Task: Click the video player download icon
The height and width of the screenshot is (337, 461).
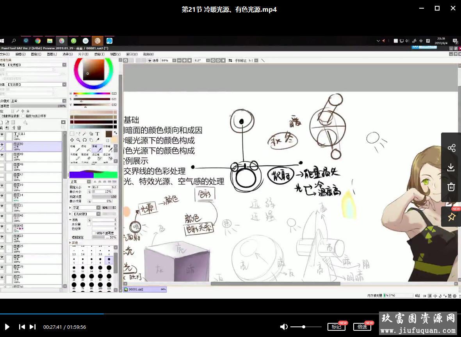Action: point(451,167)
